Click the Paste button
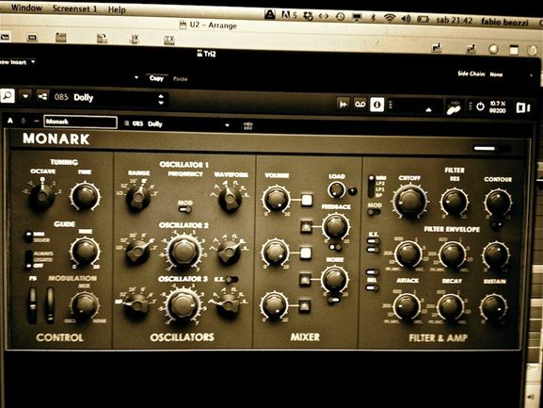Viewport: 543px width, 408px height. tap(180, 79)
